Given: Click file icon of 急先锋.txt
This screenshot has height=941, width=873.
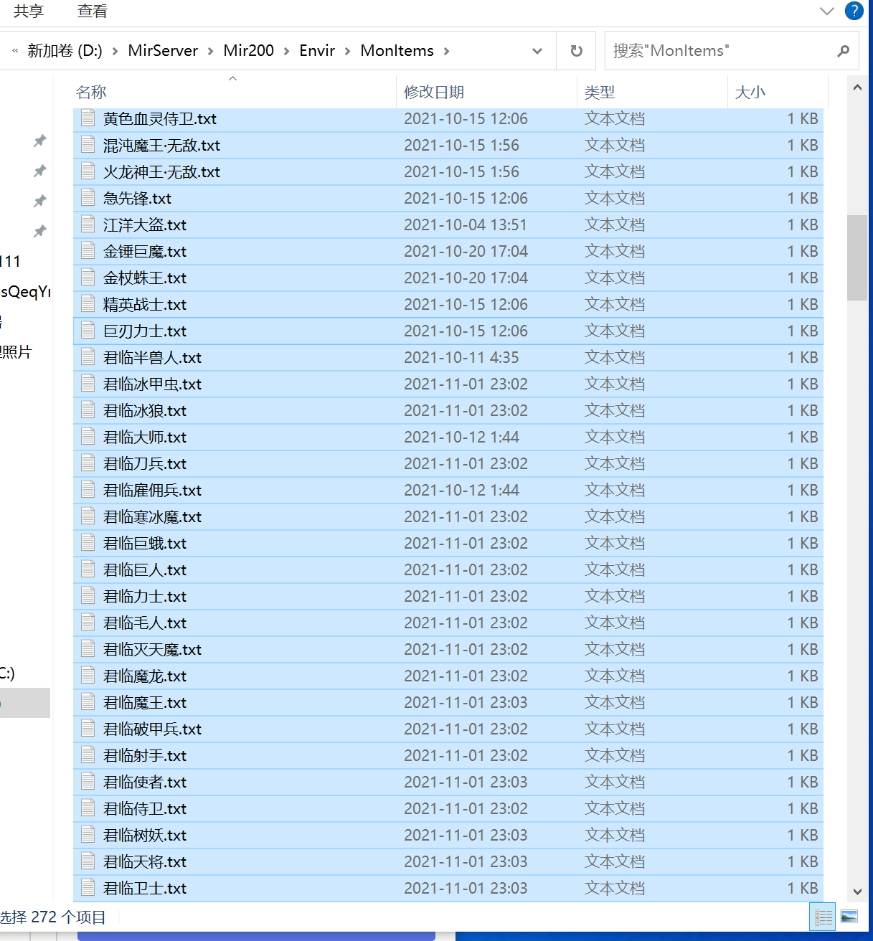Looking at the screenshot, I should pyautogui.click(x=88, y=197).
